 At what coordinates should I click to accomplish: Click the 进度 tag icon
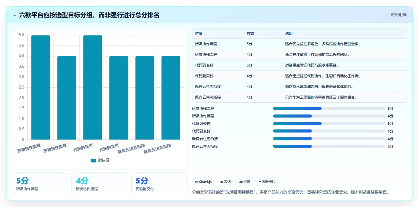coord(241,182)
